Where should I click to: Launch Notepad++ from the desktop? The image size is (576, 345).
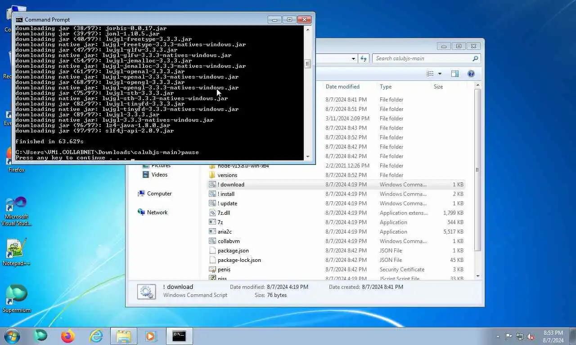click(16, 252)
